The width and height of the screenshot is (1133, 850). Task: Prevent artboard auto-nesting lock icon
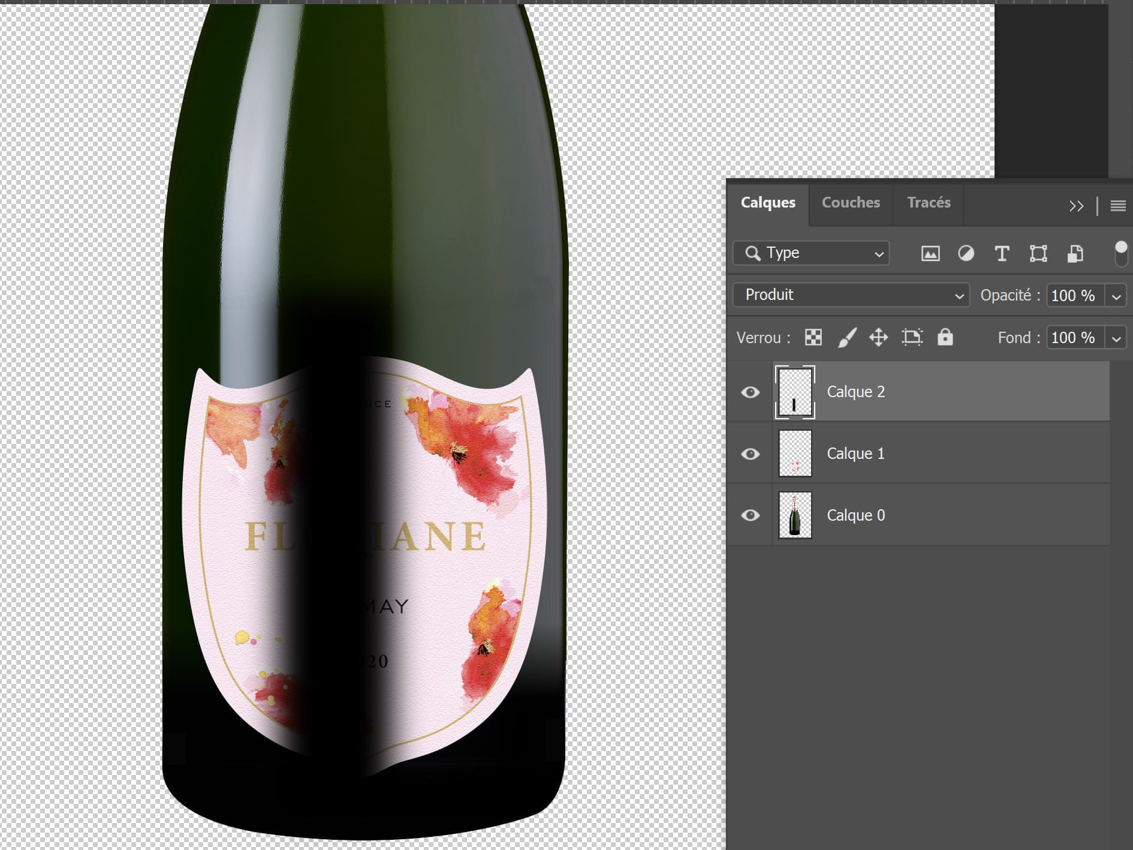pos(912,337)
